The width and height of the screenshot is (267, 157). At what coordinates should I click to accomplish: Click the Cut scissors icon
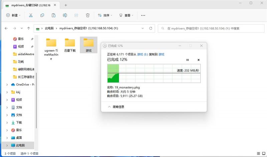[x=31, y=15]
